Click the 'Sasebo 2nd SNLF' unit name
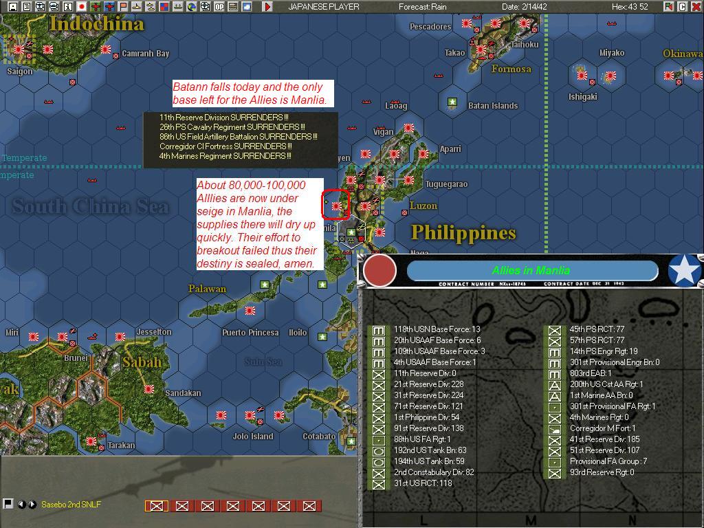This screenshot has height=528, width=704. [x=71, y=504]
